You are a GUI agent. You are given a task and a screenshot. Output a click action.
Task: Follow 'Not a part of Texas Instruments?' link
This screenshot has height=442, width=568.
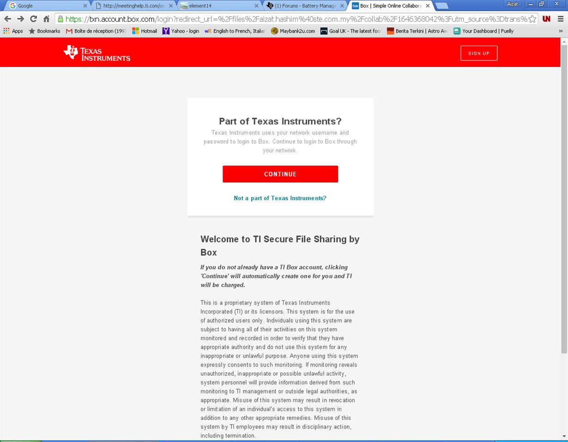pyautogui.click(x=280, y=198)
